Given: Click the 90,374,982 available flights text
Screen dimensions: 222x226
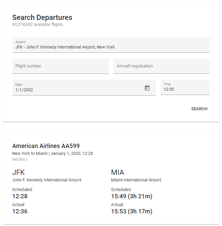Looking at the screenshot, I should coord(38,24).
